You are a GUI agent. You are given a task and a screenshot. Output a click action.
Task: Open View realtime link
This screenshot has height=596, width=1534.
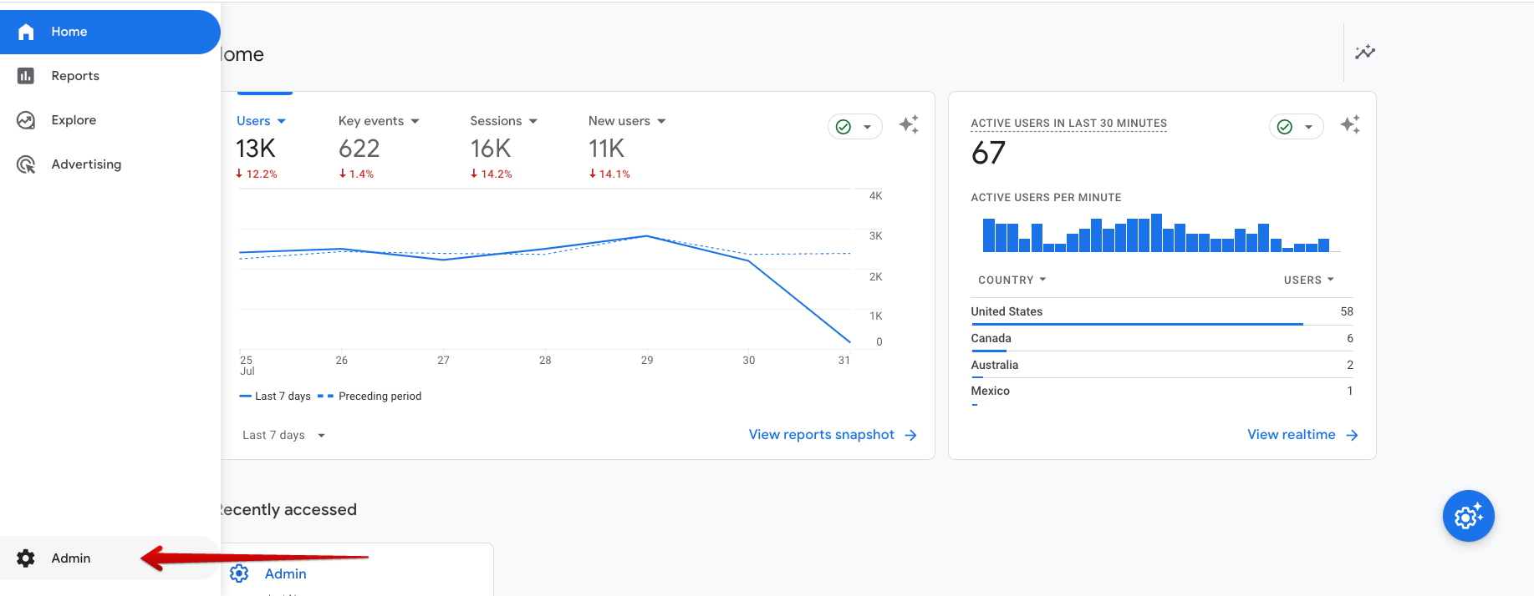click(1302, 435)
